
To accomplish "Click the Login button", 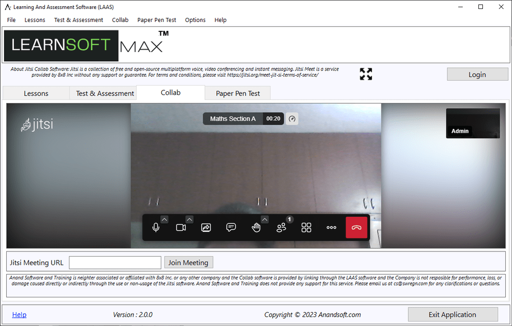I will [x=477, y=74].
